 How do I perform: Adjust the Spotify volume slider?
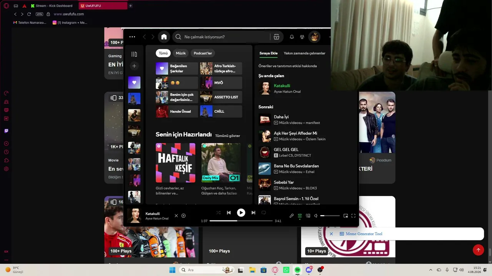pyautogui.click(x=330, y=216)
